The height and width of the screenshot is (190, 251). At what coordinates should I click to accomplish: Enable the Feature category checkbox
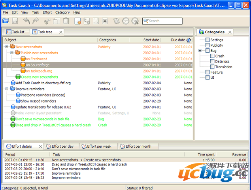coord(208,72)
